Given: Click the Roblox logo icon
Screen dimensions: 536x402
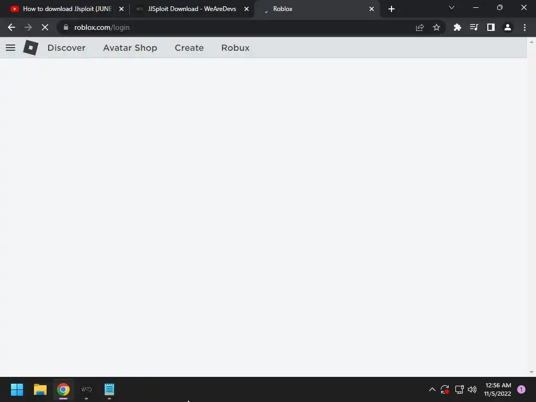Looking at the screenshot, I should tap(31, 48).
